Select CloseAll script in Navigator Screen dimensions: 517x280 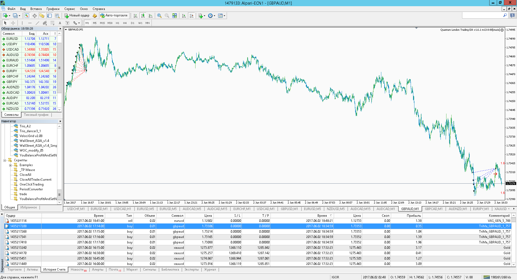tap(25, 175)
